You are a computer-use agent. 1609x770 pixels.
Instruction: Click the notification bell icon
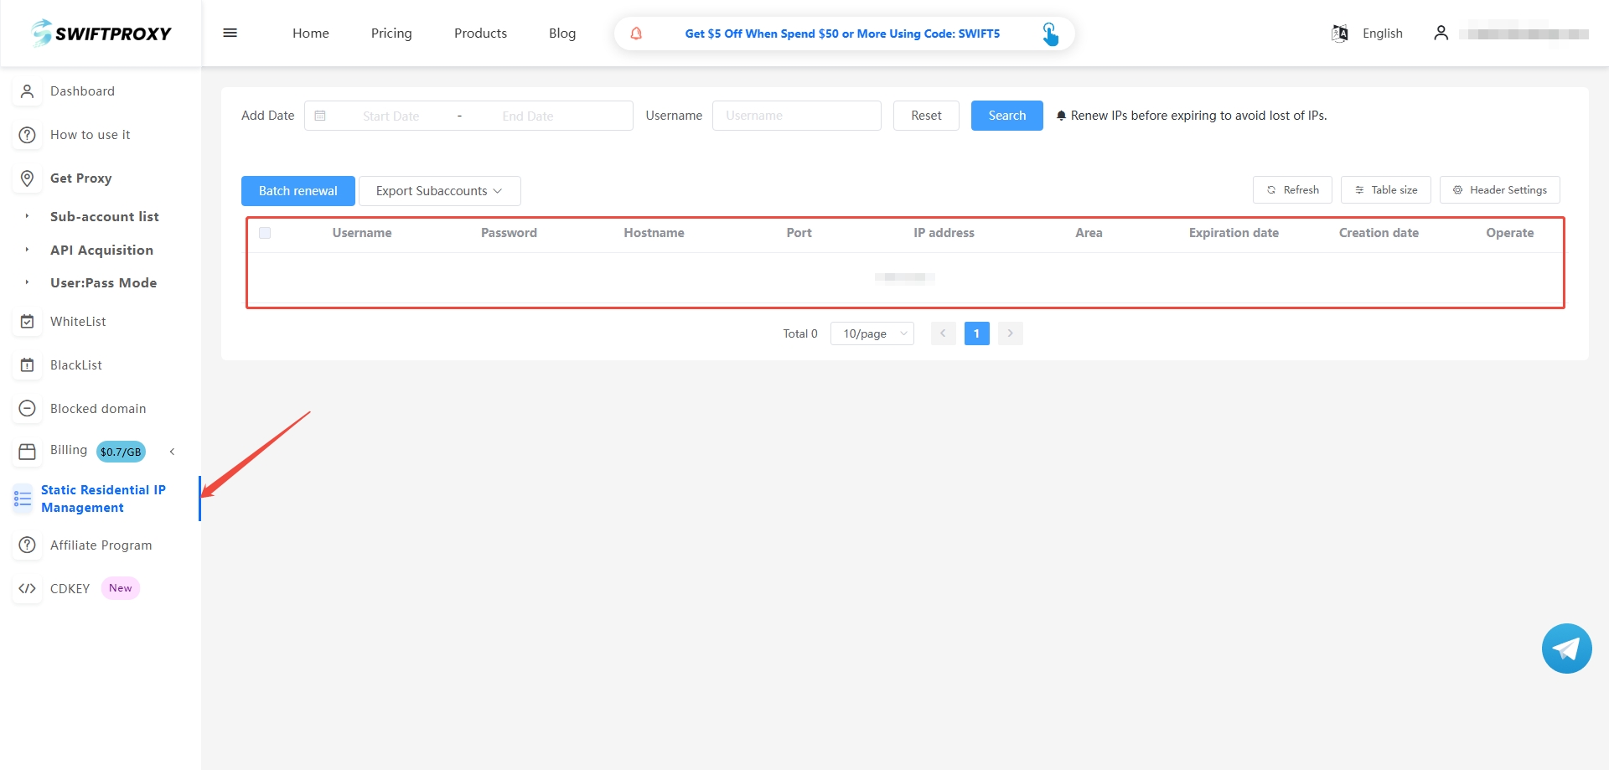(x=636, y=34)
